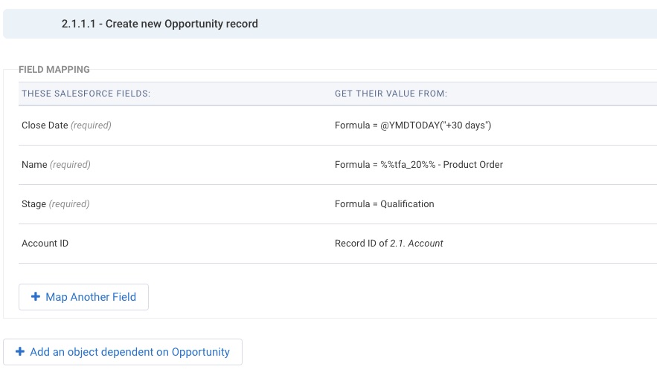
Task: Select the Account ID field row
Action: pos(338,244)
